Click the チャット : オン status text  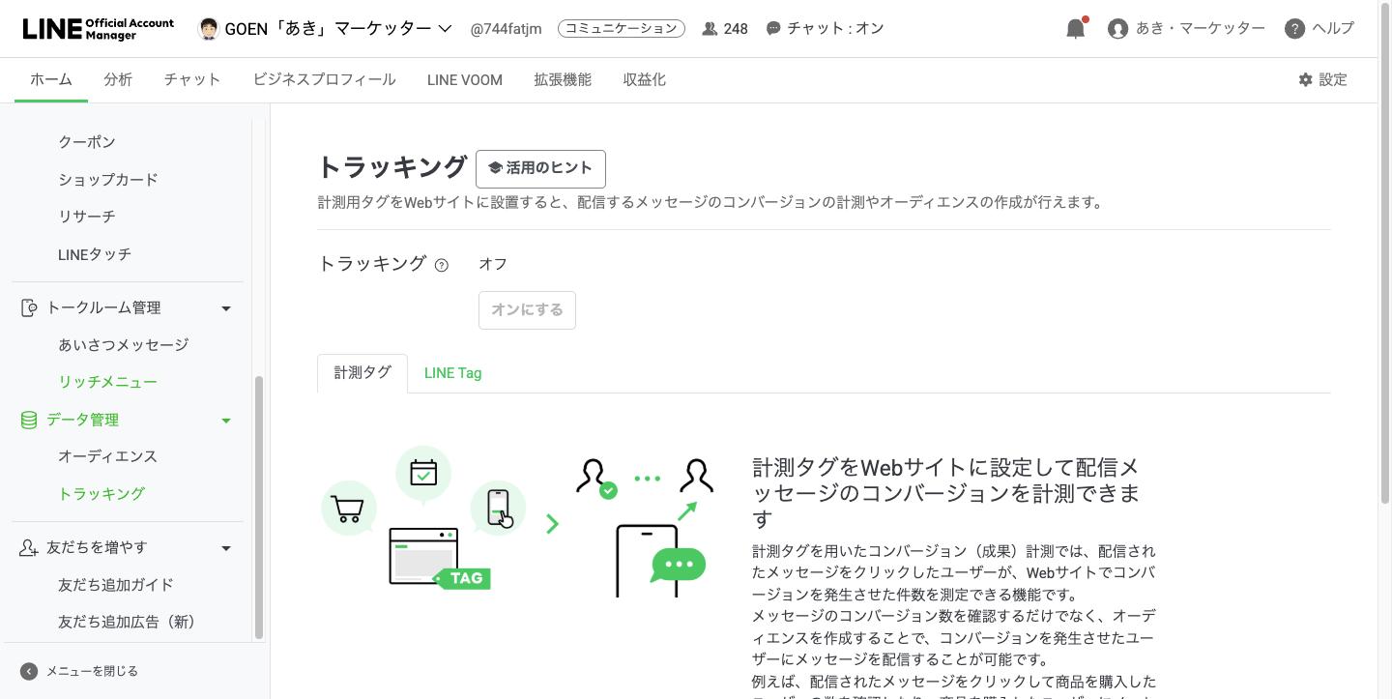coord(835,29)
